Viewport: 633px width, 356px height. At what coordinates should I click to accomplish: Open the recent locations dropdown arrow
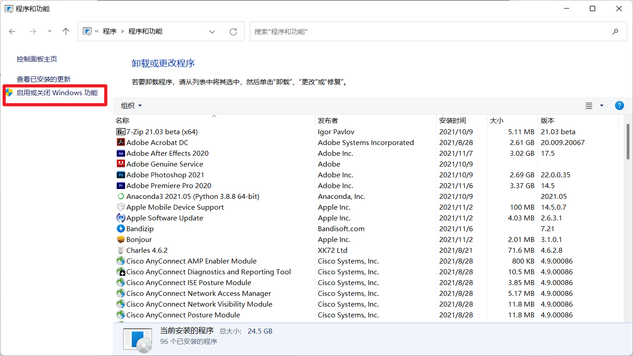49,31
